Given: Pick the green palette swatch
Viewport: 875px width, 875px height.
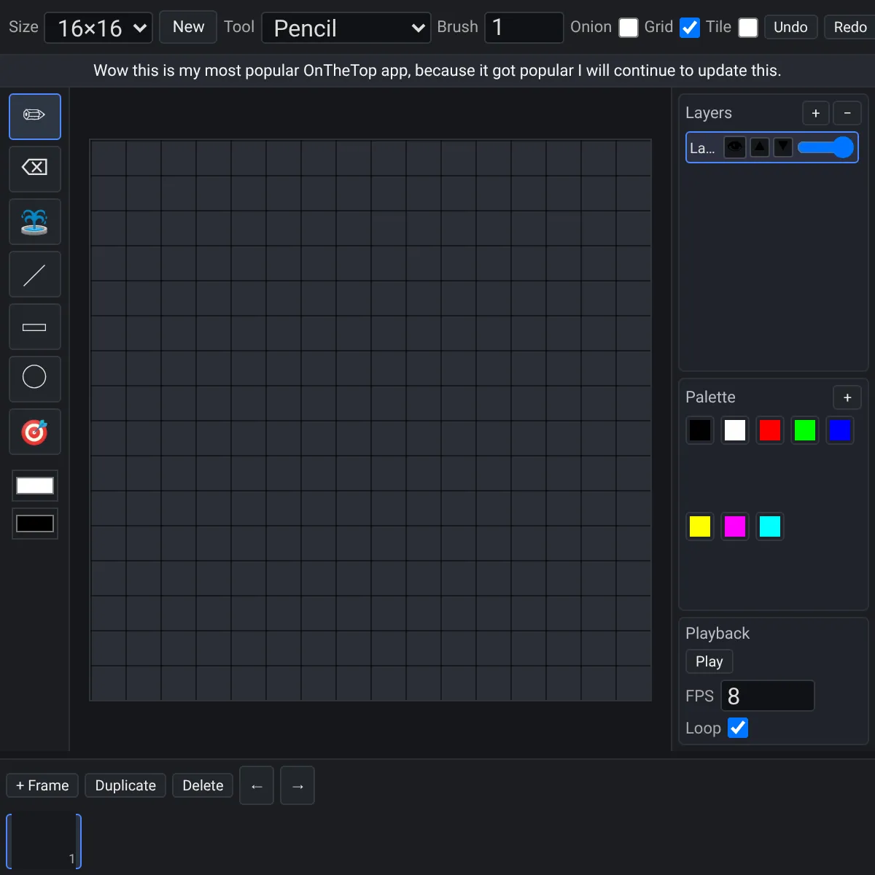Looking at the screenshot, I should click(x=805, y=430).
